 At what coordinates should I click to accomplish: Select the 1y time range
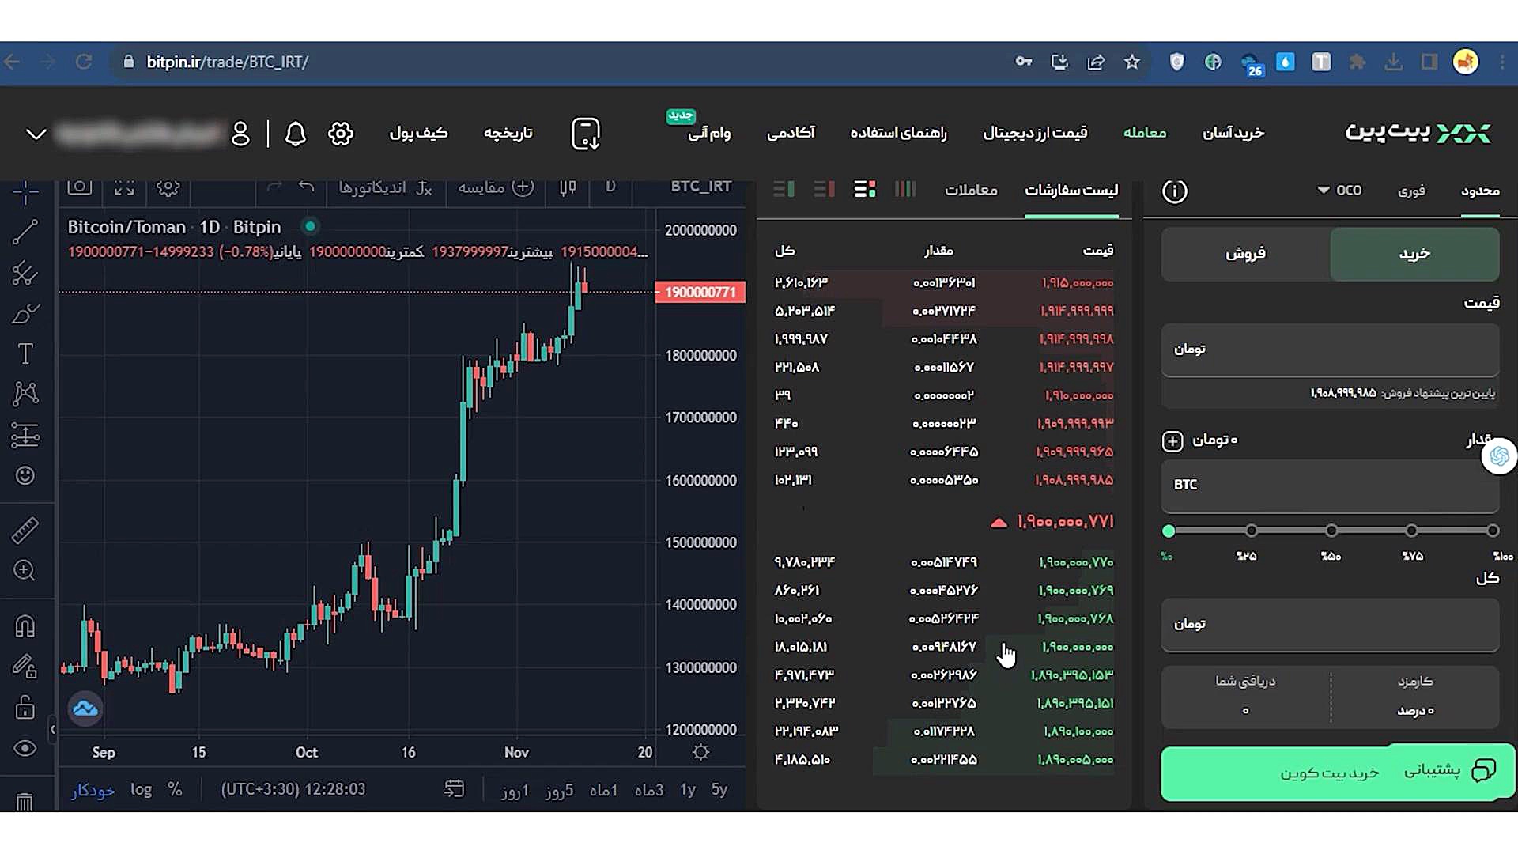pos(688,789)
